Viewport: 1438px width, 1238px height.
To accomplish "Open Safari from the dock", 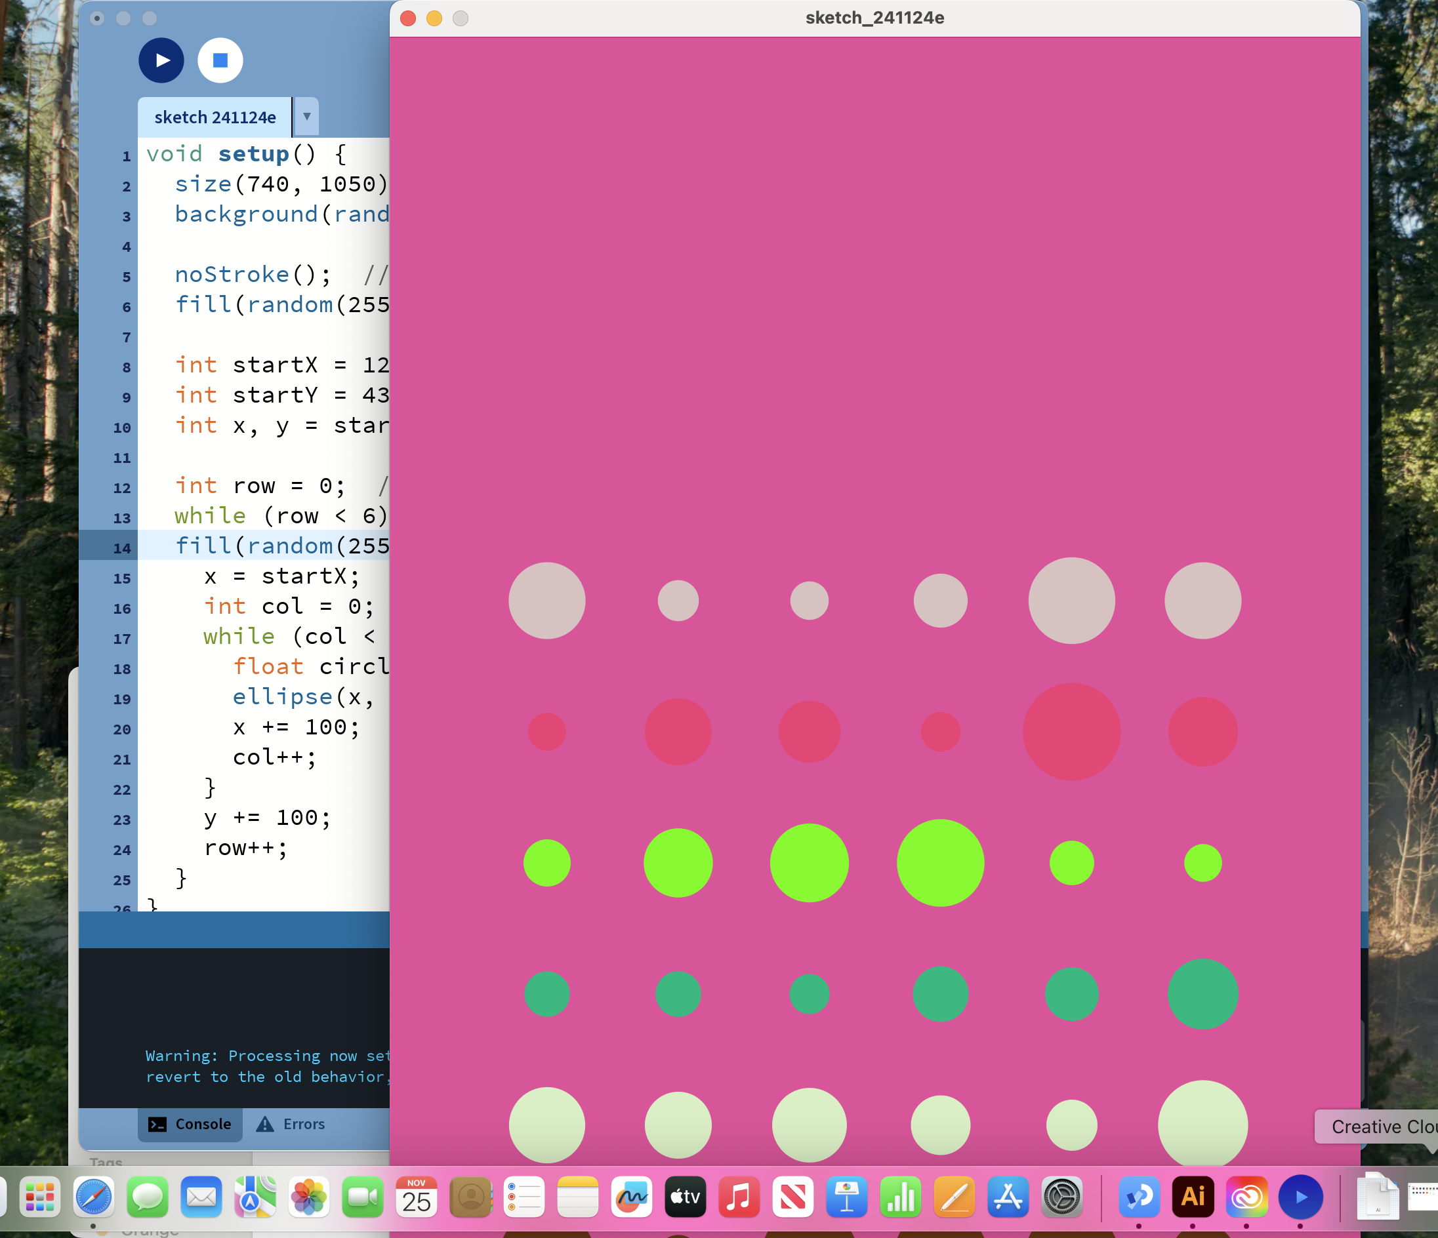I will click(94, 1197).
